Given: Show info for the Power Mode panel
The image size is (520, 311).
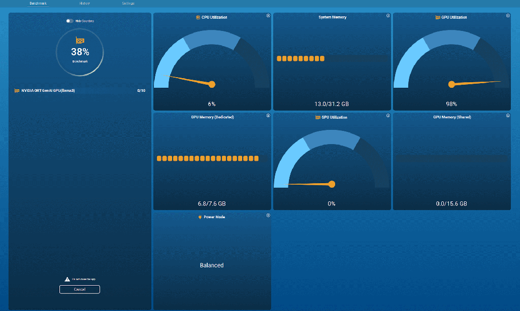Looking at the screenshot, I should (268, 215).
